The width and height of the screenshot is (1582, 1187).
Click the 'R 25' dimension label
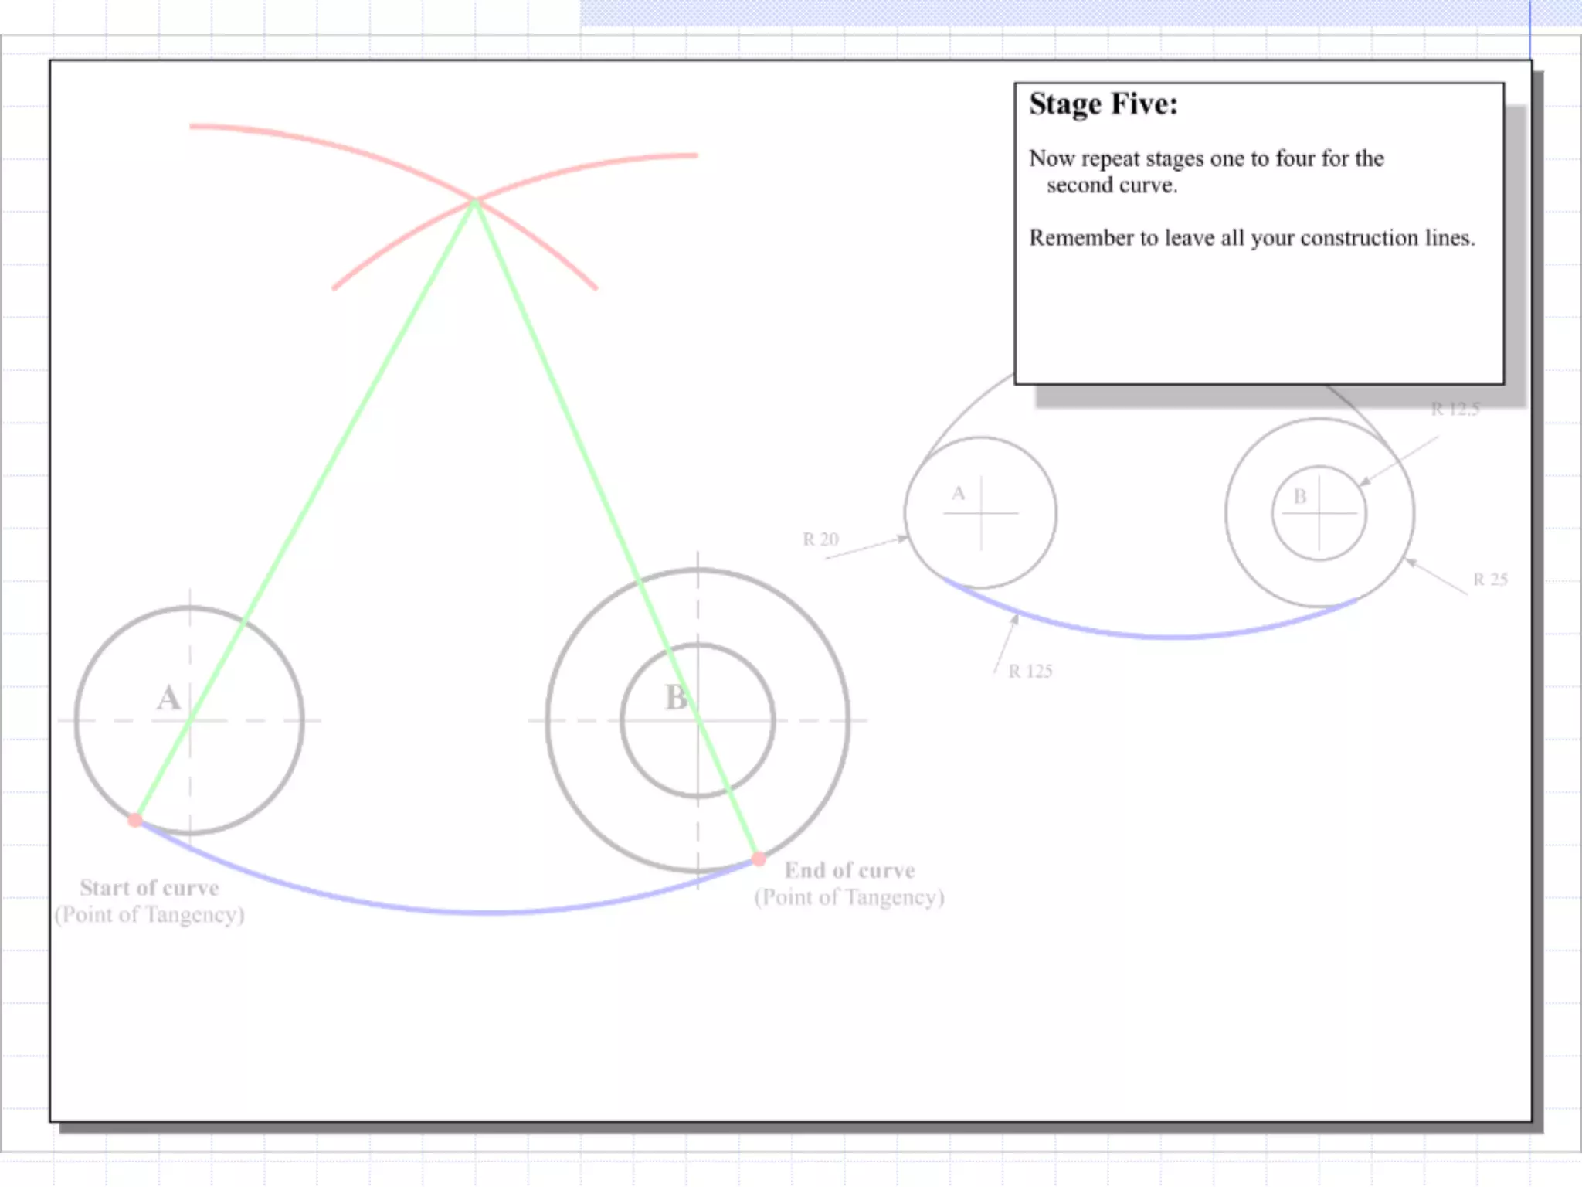click(x=1490, y=580)
